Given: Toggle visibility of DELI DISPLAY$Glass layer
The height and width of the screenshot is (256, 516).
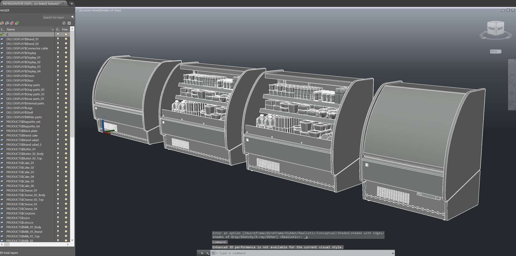Looking at the screenshot, I should pyautogui.click(x=58, y=80).
